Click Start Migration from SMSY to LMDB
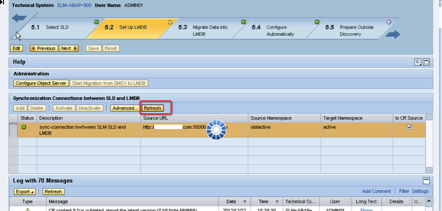Screen dimensions: 442x211 109,83
